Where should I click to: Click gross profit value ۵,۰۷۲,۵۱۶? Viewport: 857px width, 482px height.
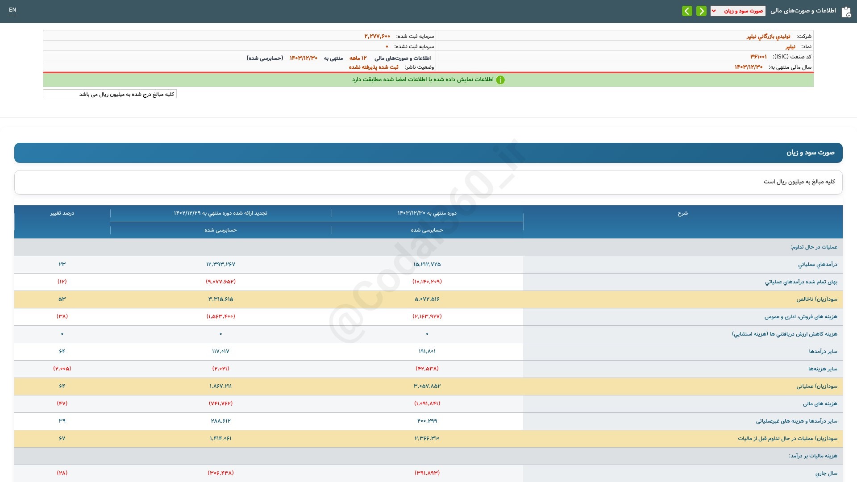pos(427,299)
